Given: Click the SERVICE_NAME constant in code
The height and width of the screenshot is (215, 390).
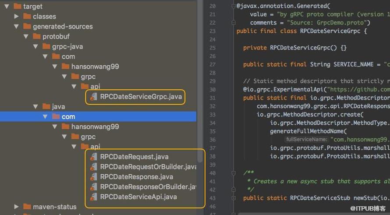Looking at the screenshot, I should [354, 64].
